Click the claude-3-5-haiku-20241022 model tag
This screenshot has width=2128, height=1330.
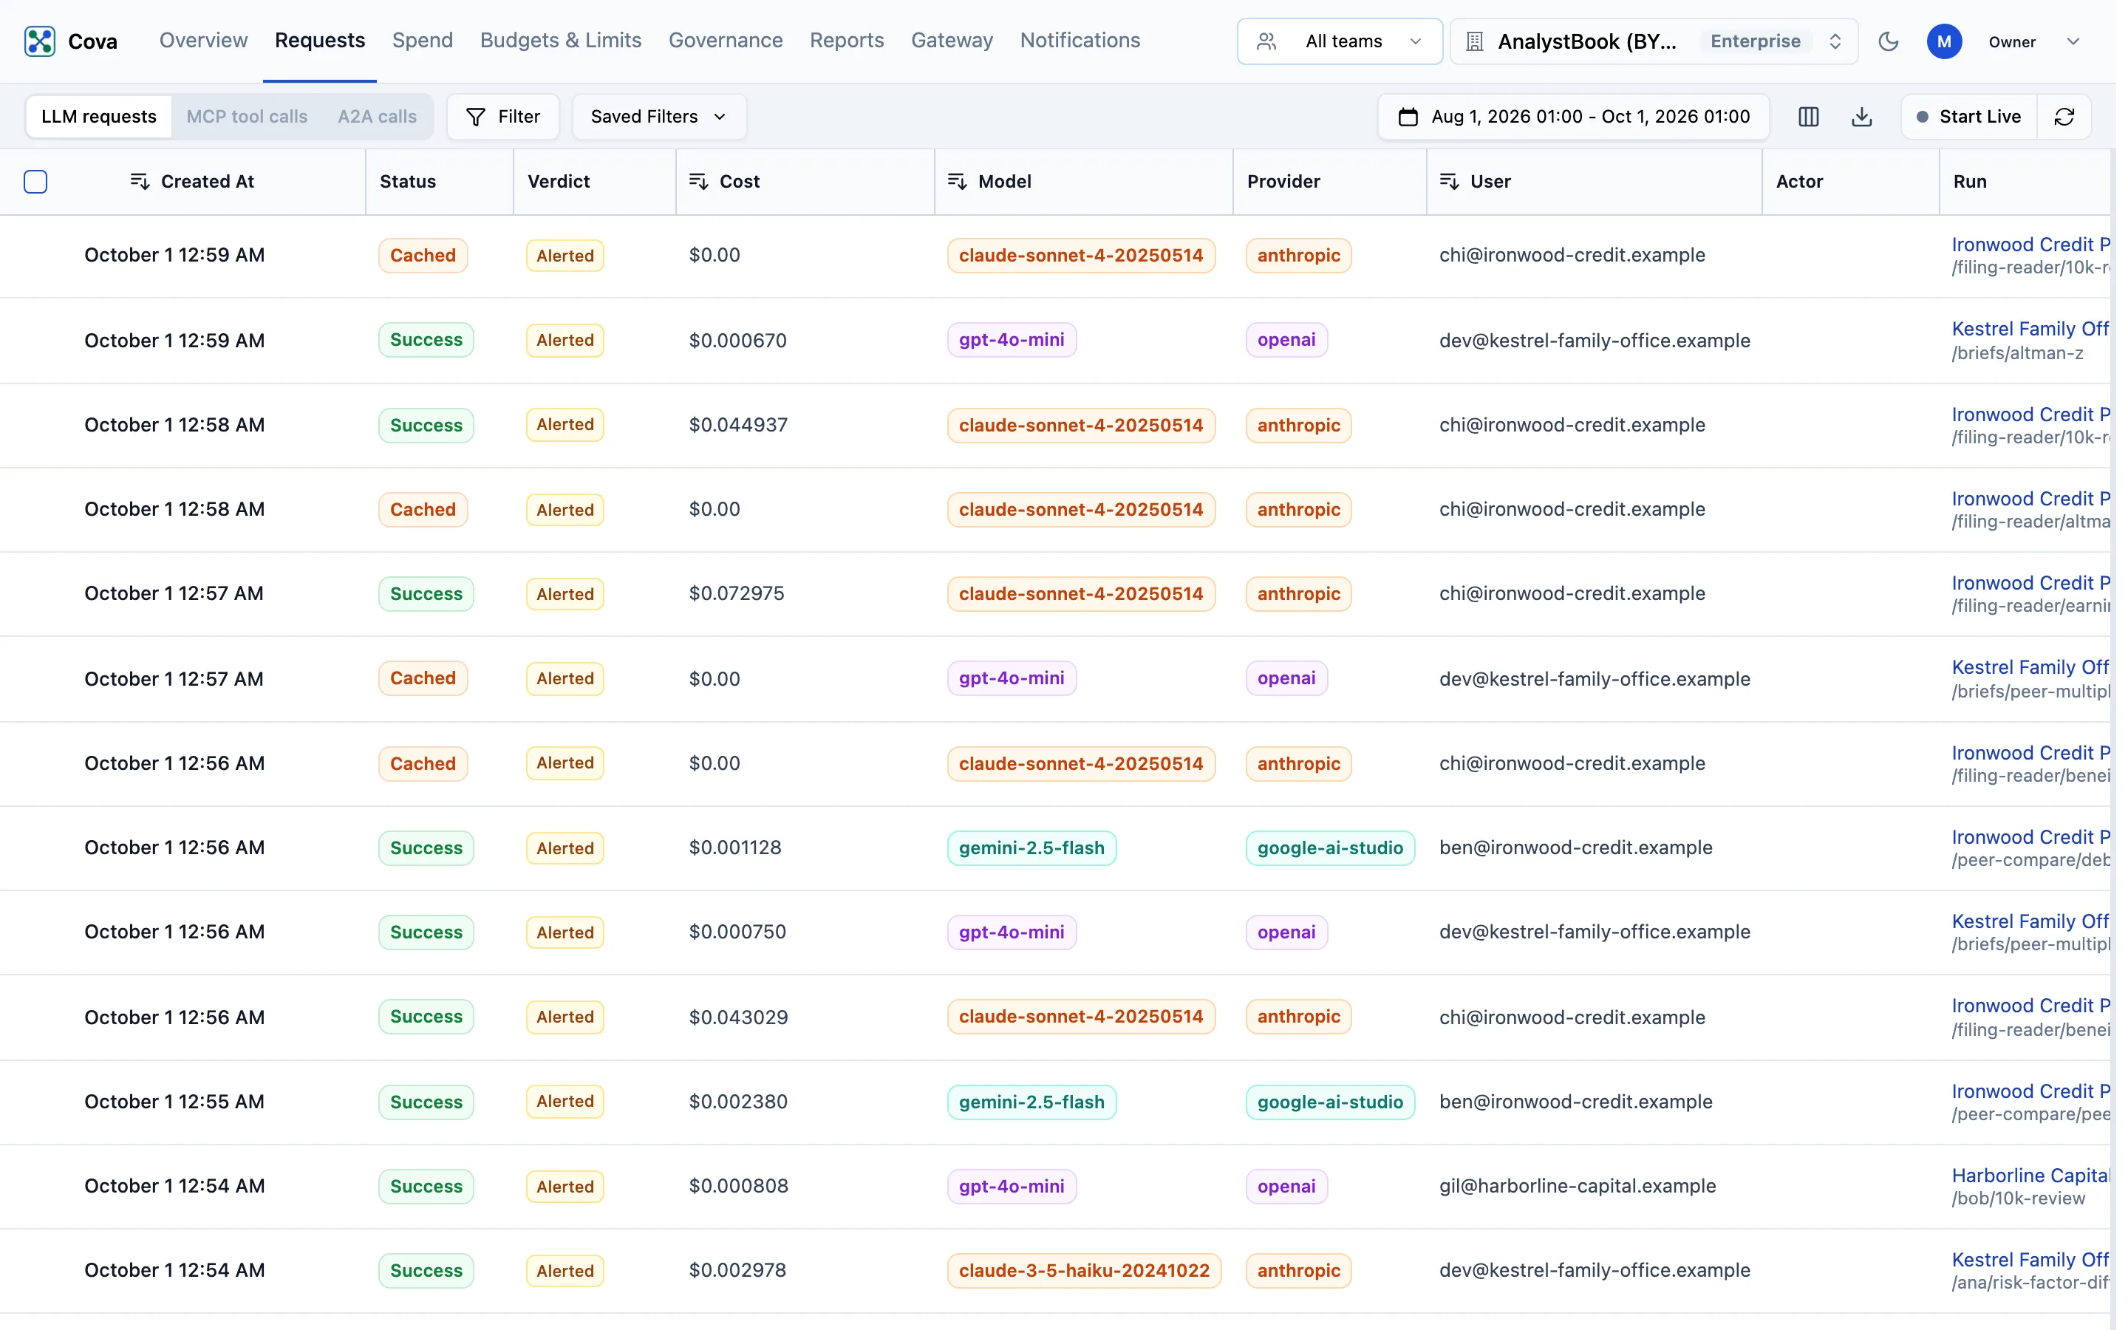tap(1083, 1270)
